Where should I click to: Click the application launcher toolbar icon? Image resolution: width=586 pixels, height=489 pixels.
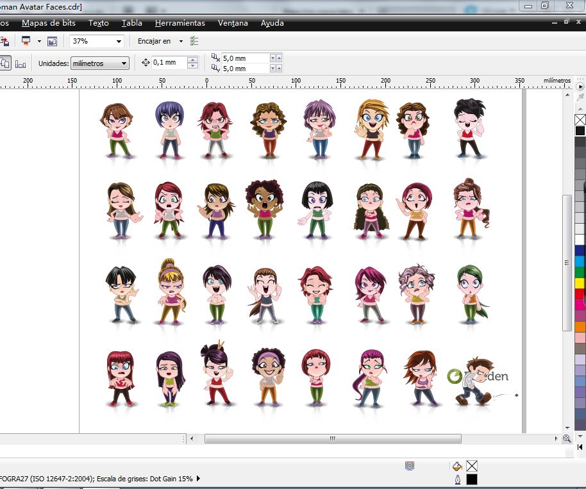(x=26, y=41)
